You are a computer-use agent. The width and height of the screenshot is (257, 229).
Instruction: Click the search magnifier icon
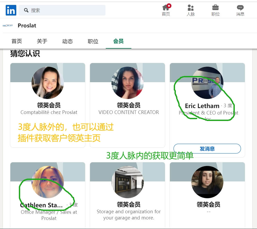tap(26, 10)
